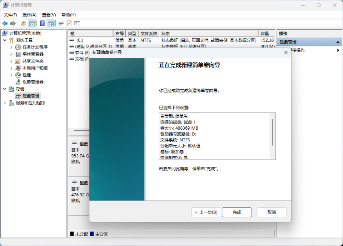
Task: Click the System Tools wrench icon
Action: pos(11,40)
